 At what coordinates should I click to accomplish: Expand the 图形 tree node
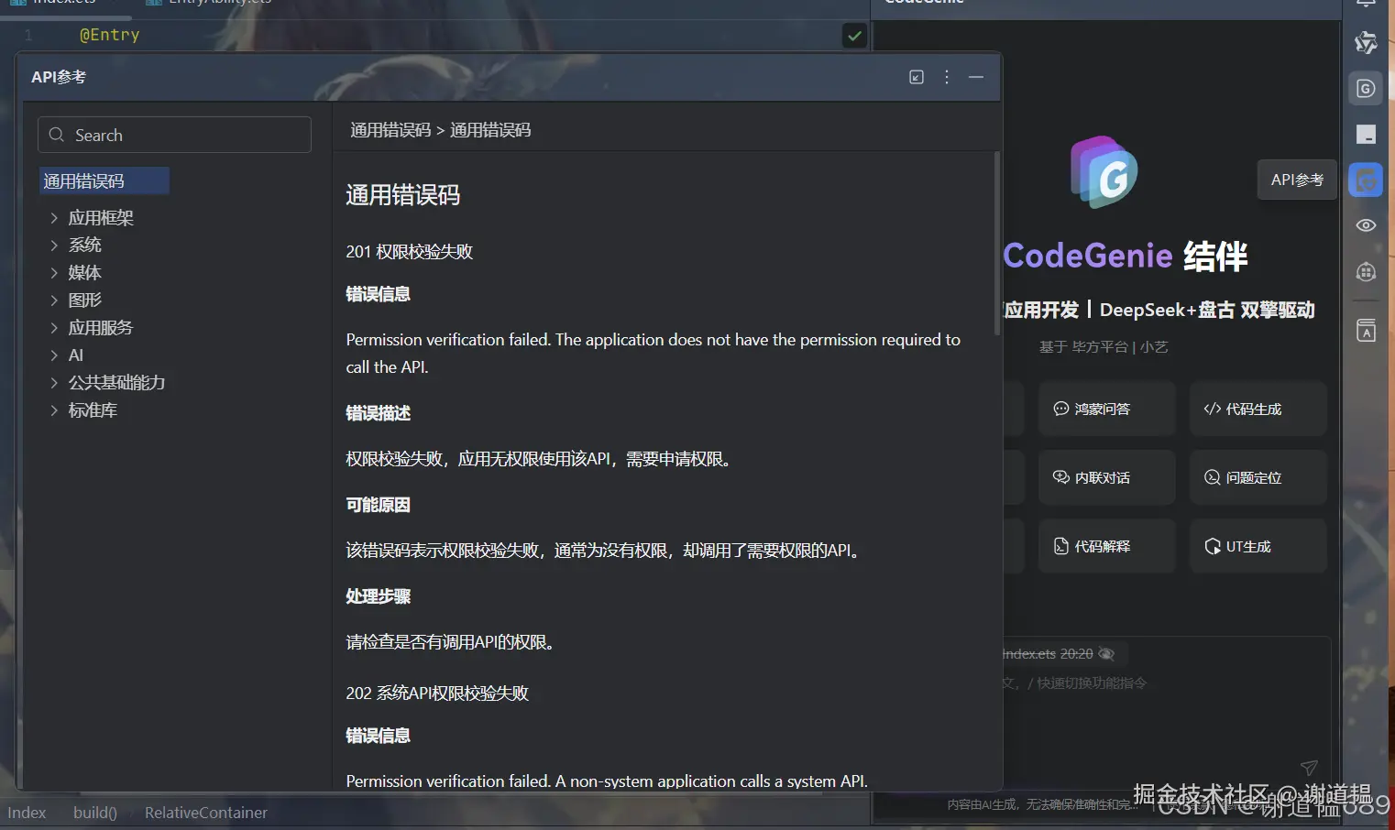(x=54, y=300)
